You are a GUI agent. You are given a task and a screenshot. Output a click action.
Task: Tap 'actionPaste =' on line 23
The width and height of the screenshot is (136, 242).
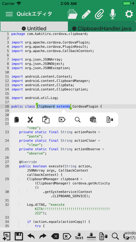pyautogui.click(x=87, y=132)
